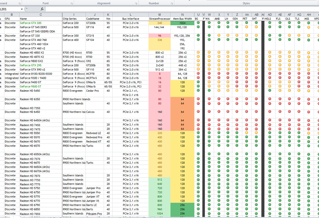
Task: Select Integrated cell in GeForce 9300 / 9400 row
Action: [x=12, y=78]
